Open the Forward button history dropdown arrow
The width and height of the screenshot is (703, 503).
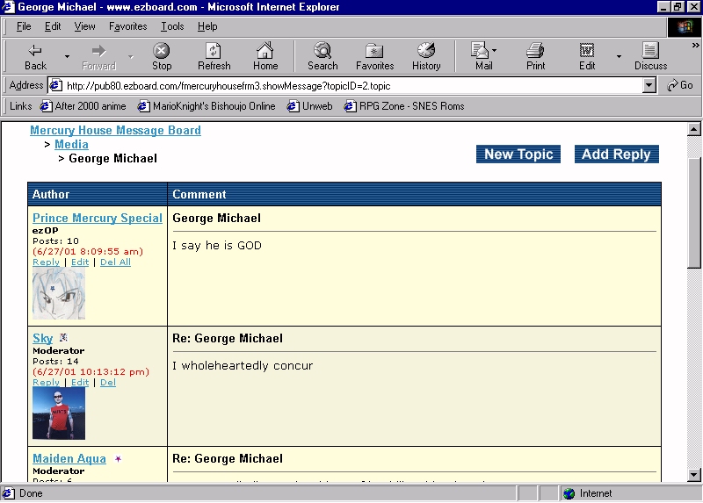click(x=130, y=56)
